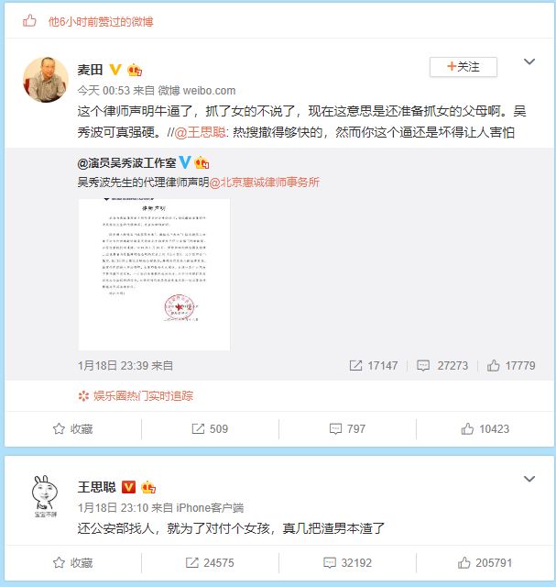Click the repost icon showing 17147
The height and width of the screenshot is (587, 556).
click(x=355, y=365)
